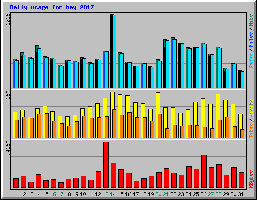This screenshot has height=200, width=257.
Task: Select the orange sites bar for day 21
Action: click(167, 133)
